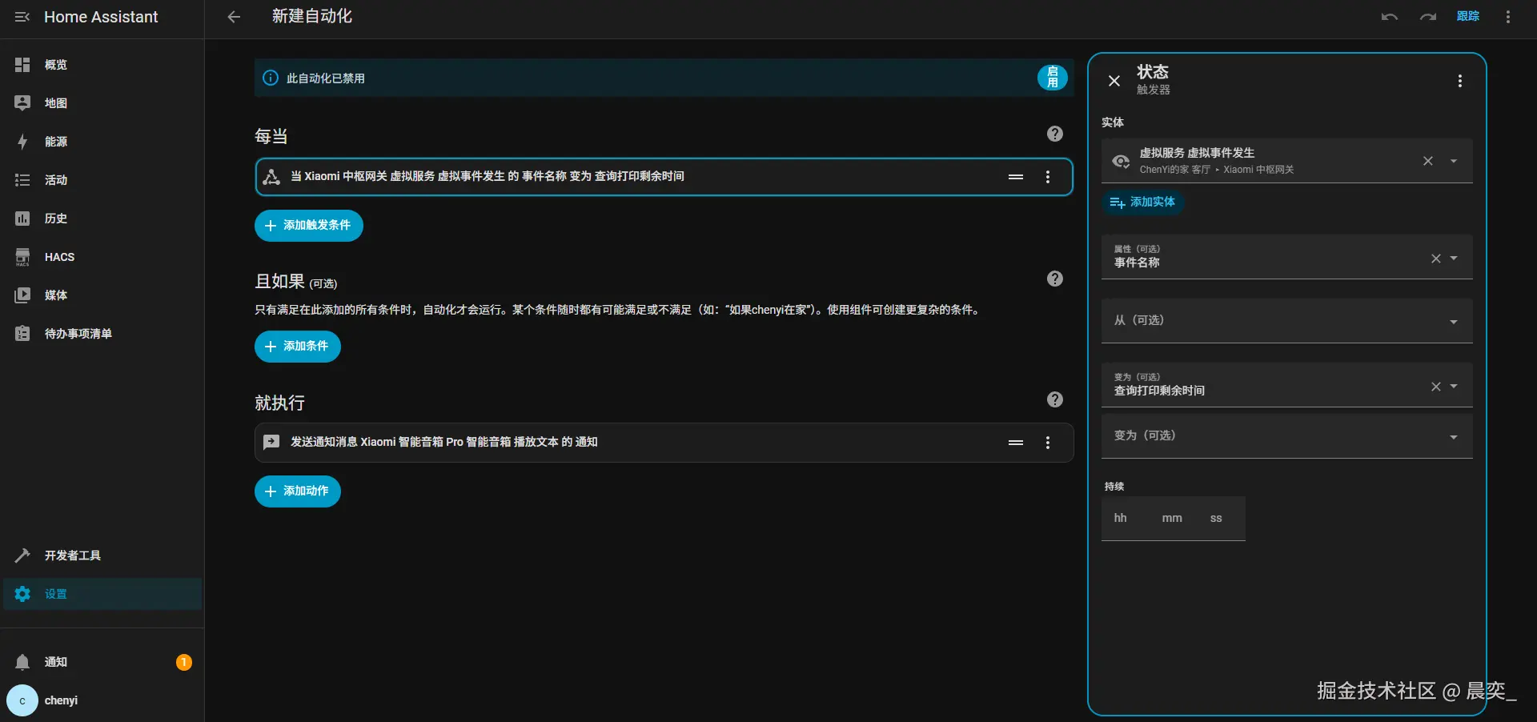Image resolution: width=1537 pixels, height=722 pixels.
Task: Open the 概览 overview dashboard icon
Action: click(22, 65)
